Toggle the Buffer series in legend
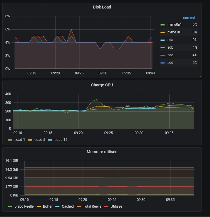The width and height of the screenshot is (210, 217). 48,206
